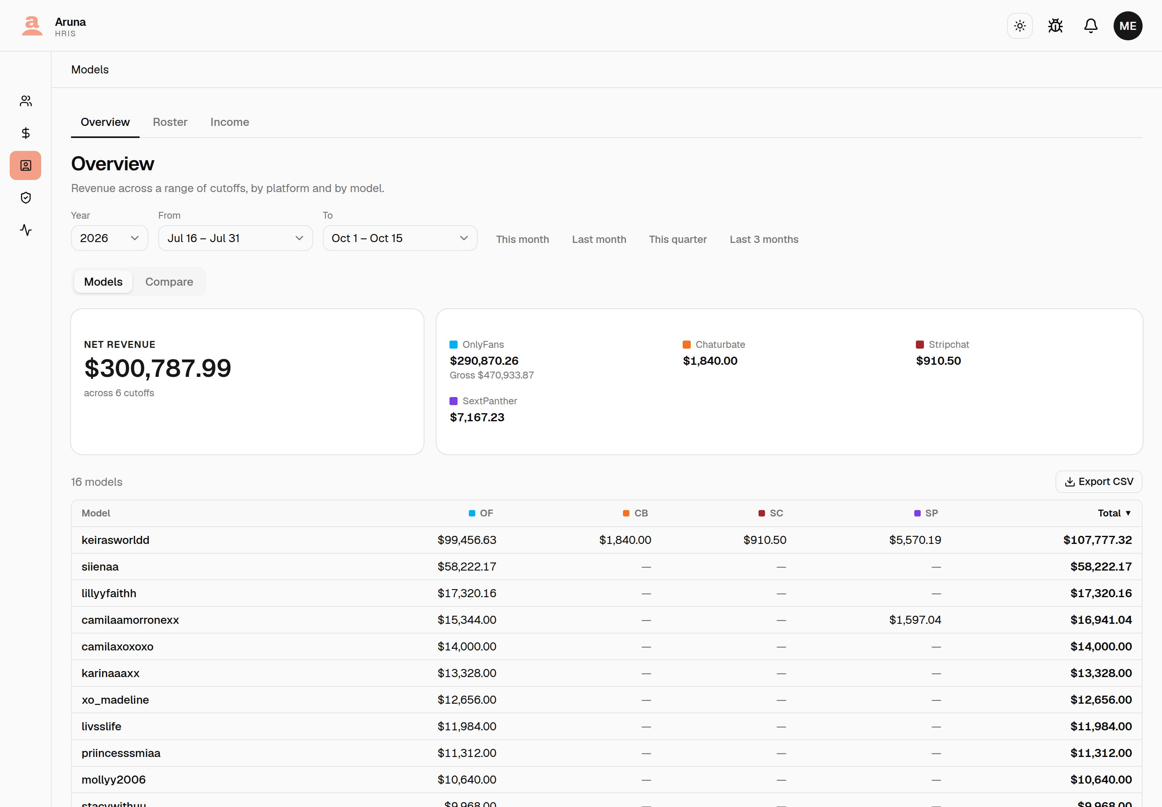Apply the Last month preset
The width and height of the screenshot is (1162, 807).
pos(599,239)
